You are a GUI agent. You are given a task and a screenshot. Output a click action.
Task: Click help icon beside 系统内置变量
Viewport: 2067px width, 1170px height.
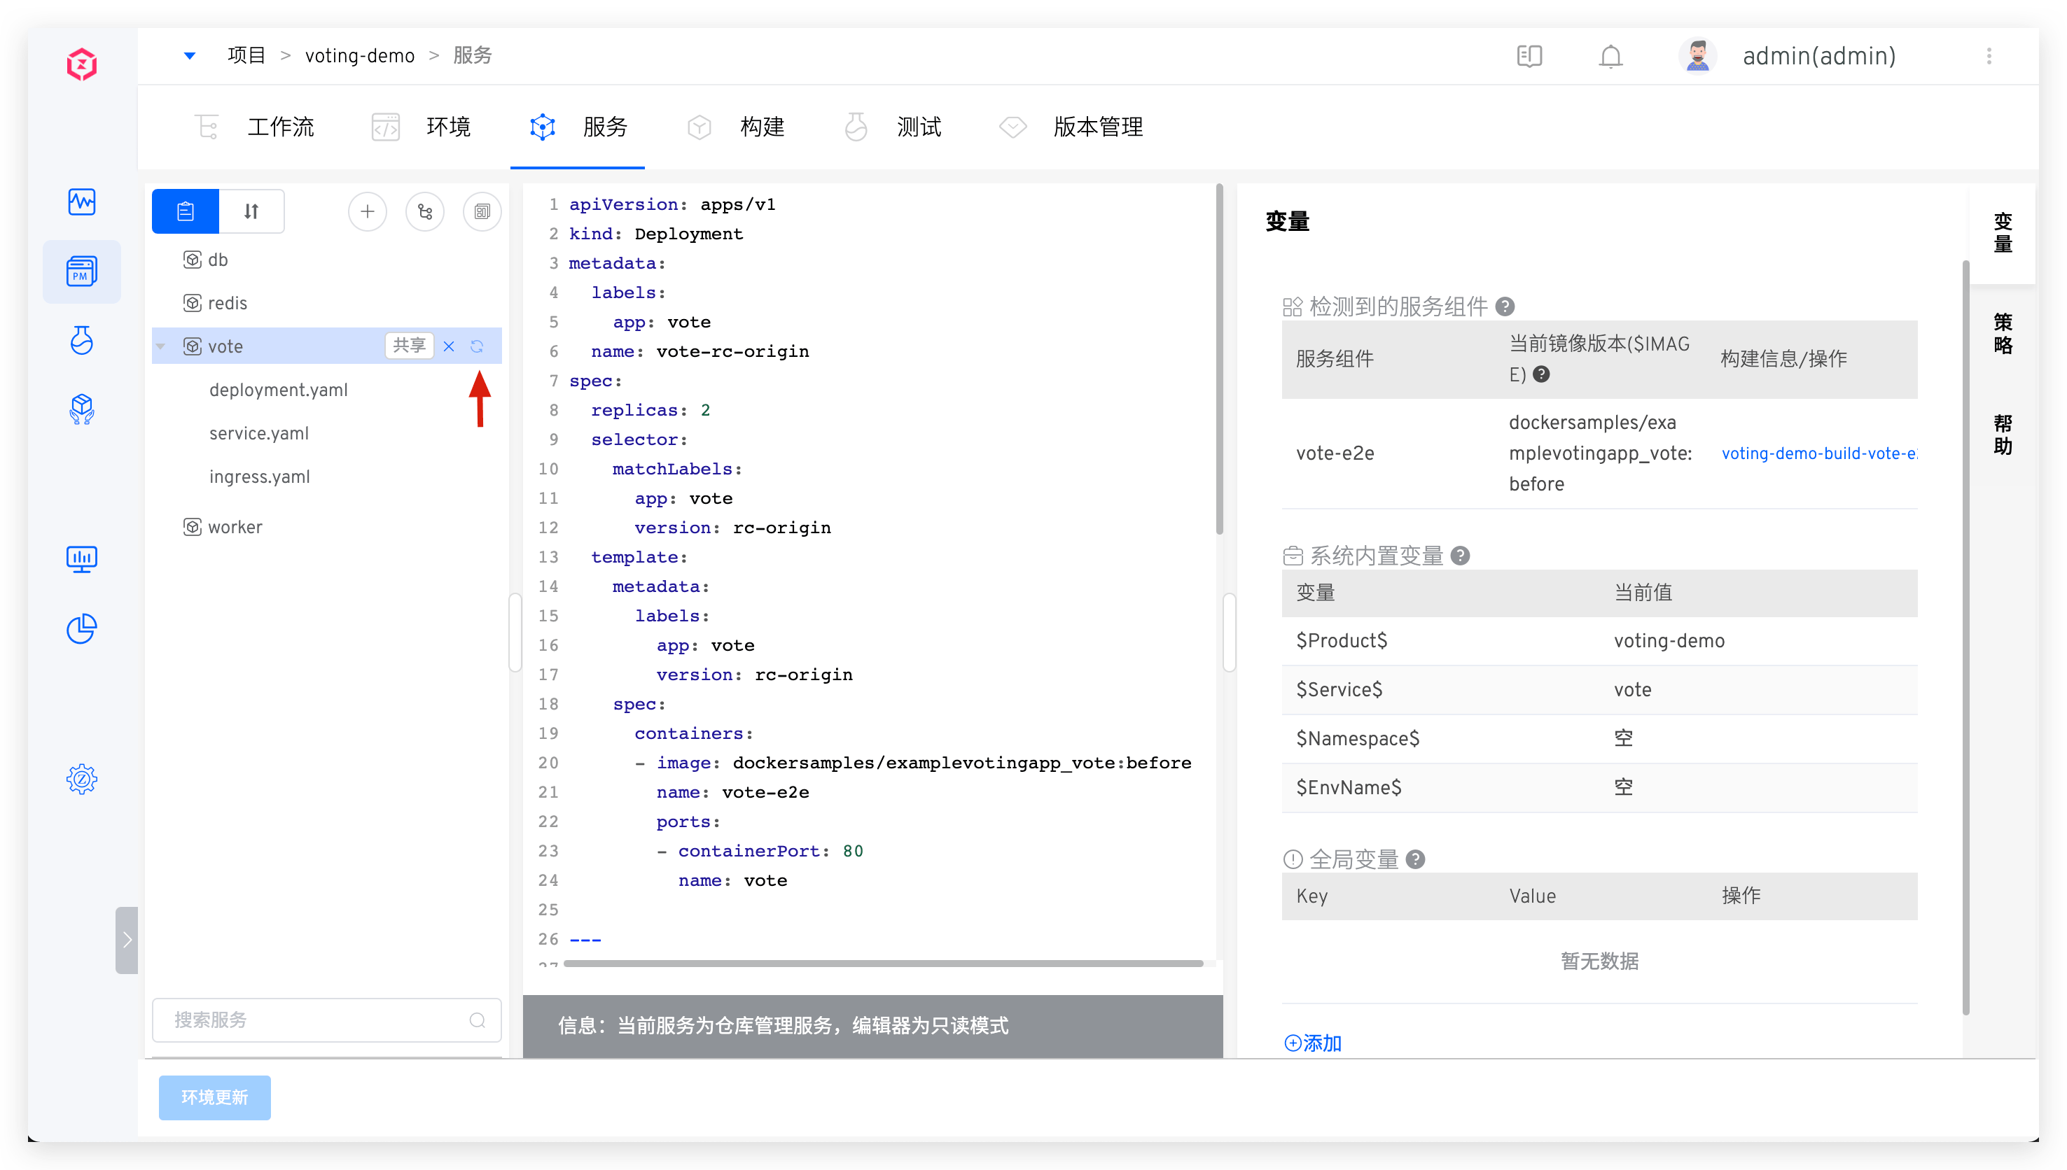[x=1461, y=556]
